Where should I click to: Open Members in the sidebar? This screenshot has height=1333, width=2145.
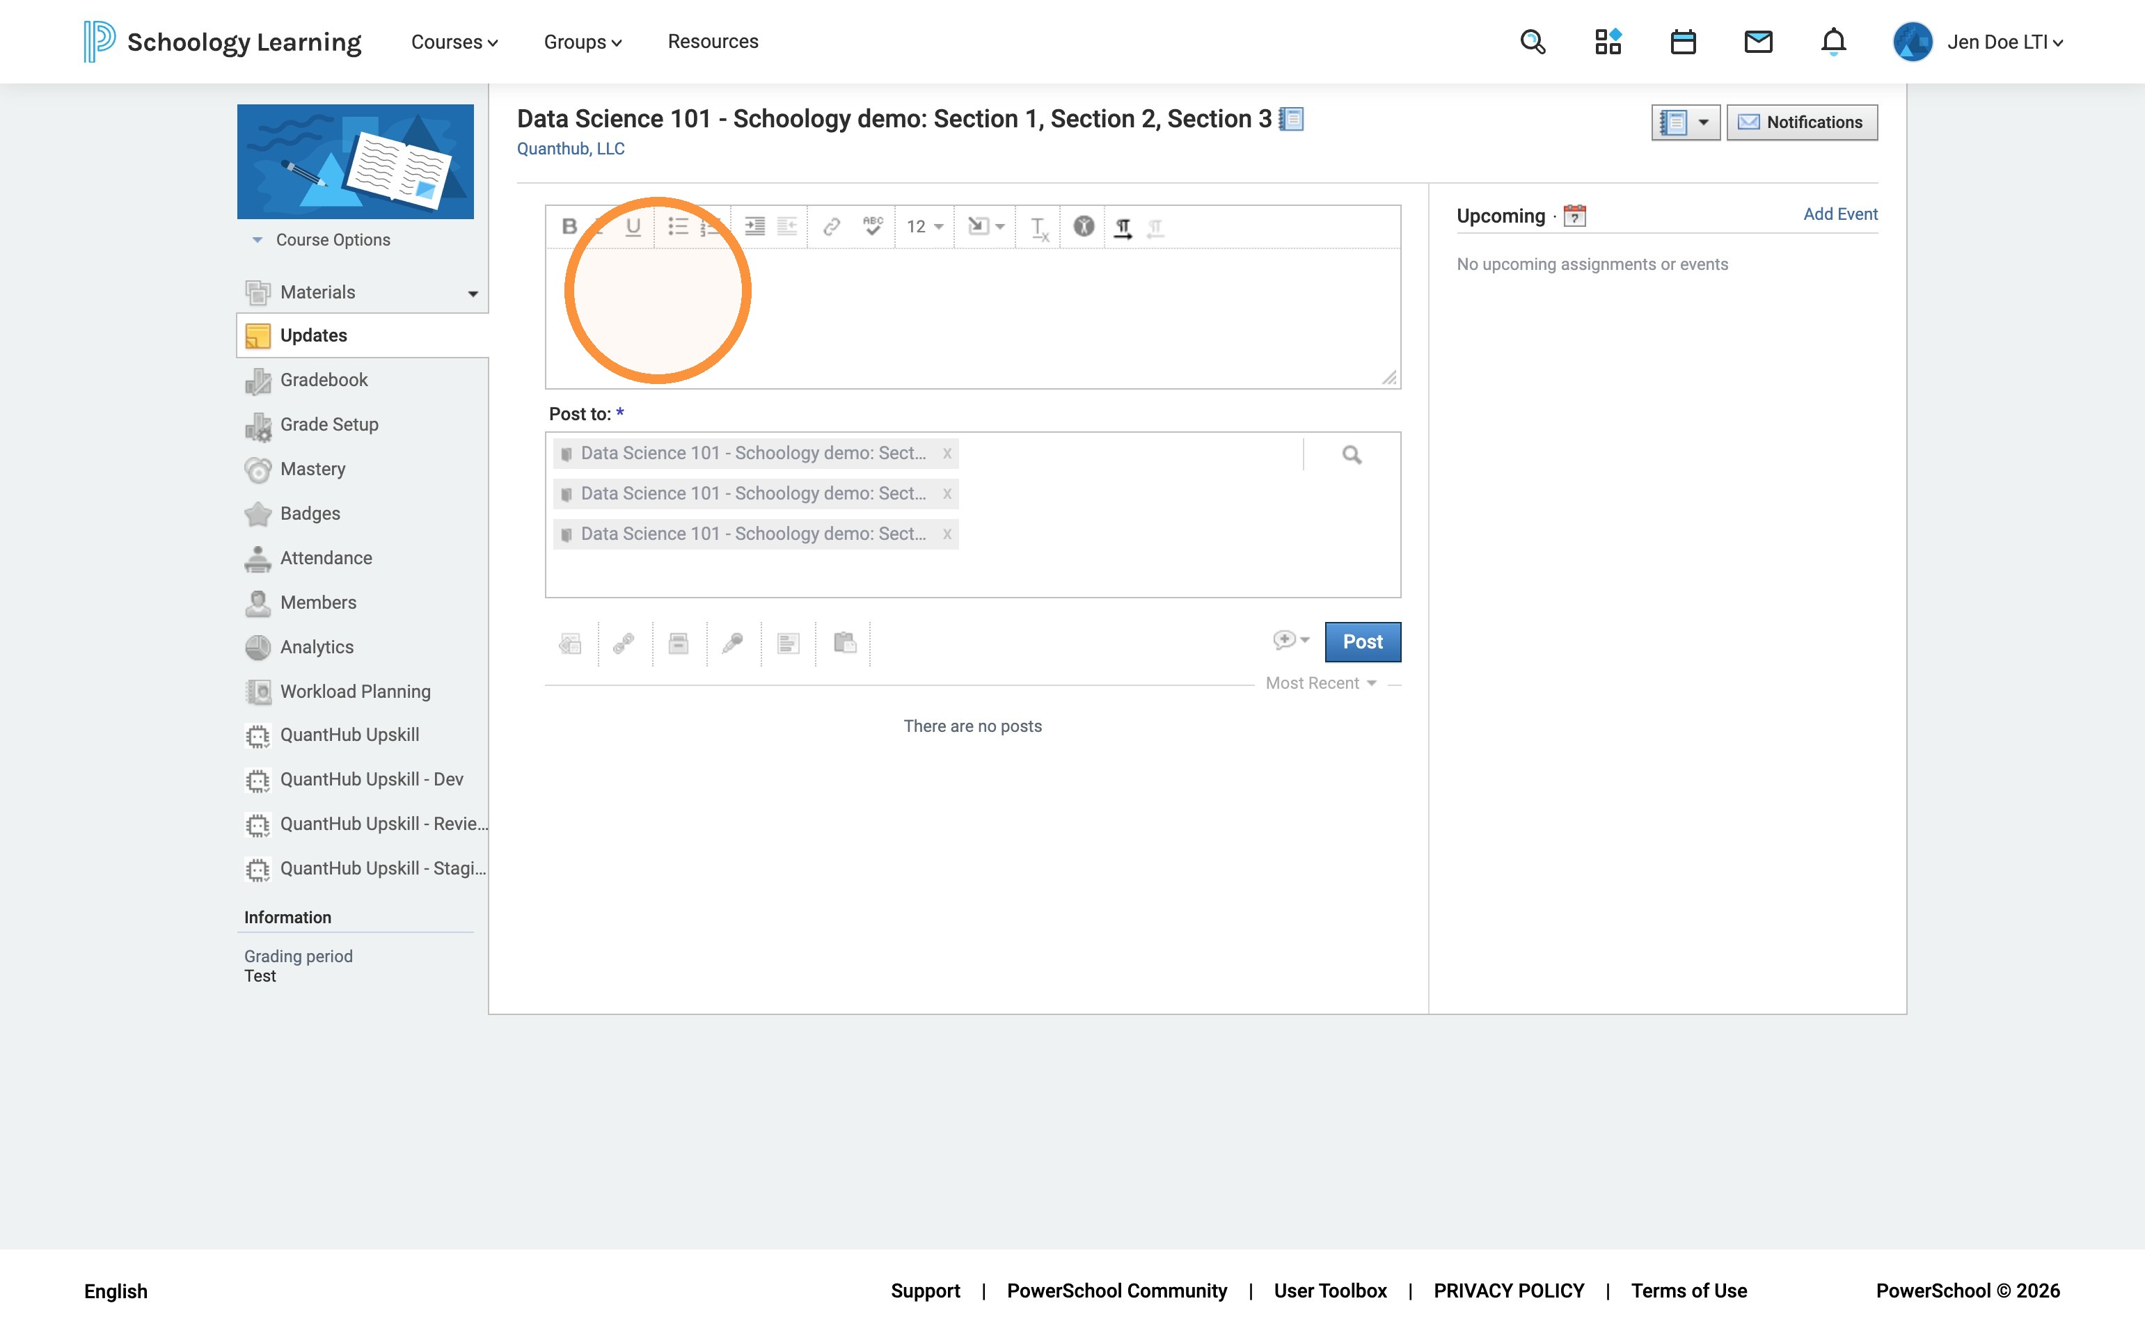coord(318,603)
